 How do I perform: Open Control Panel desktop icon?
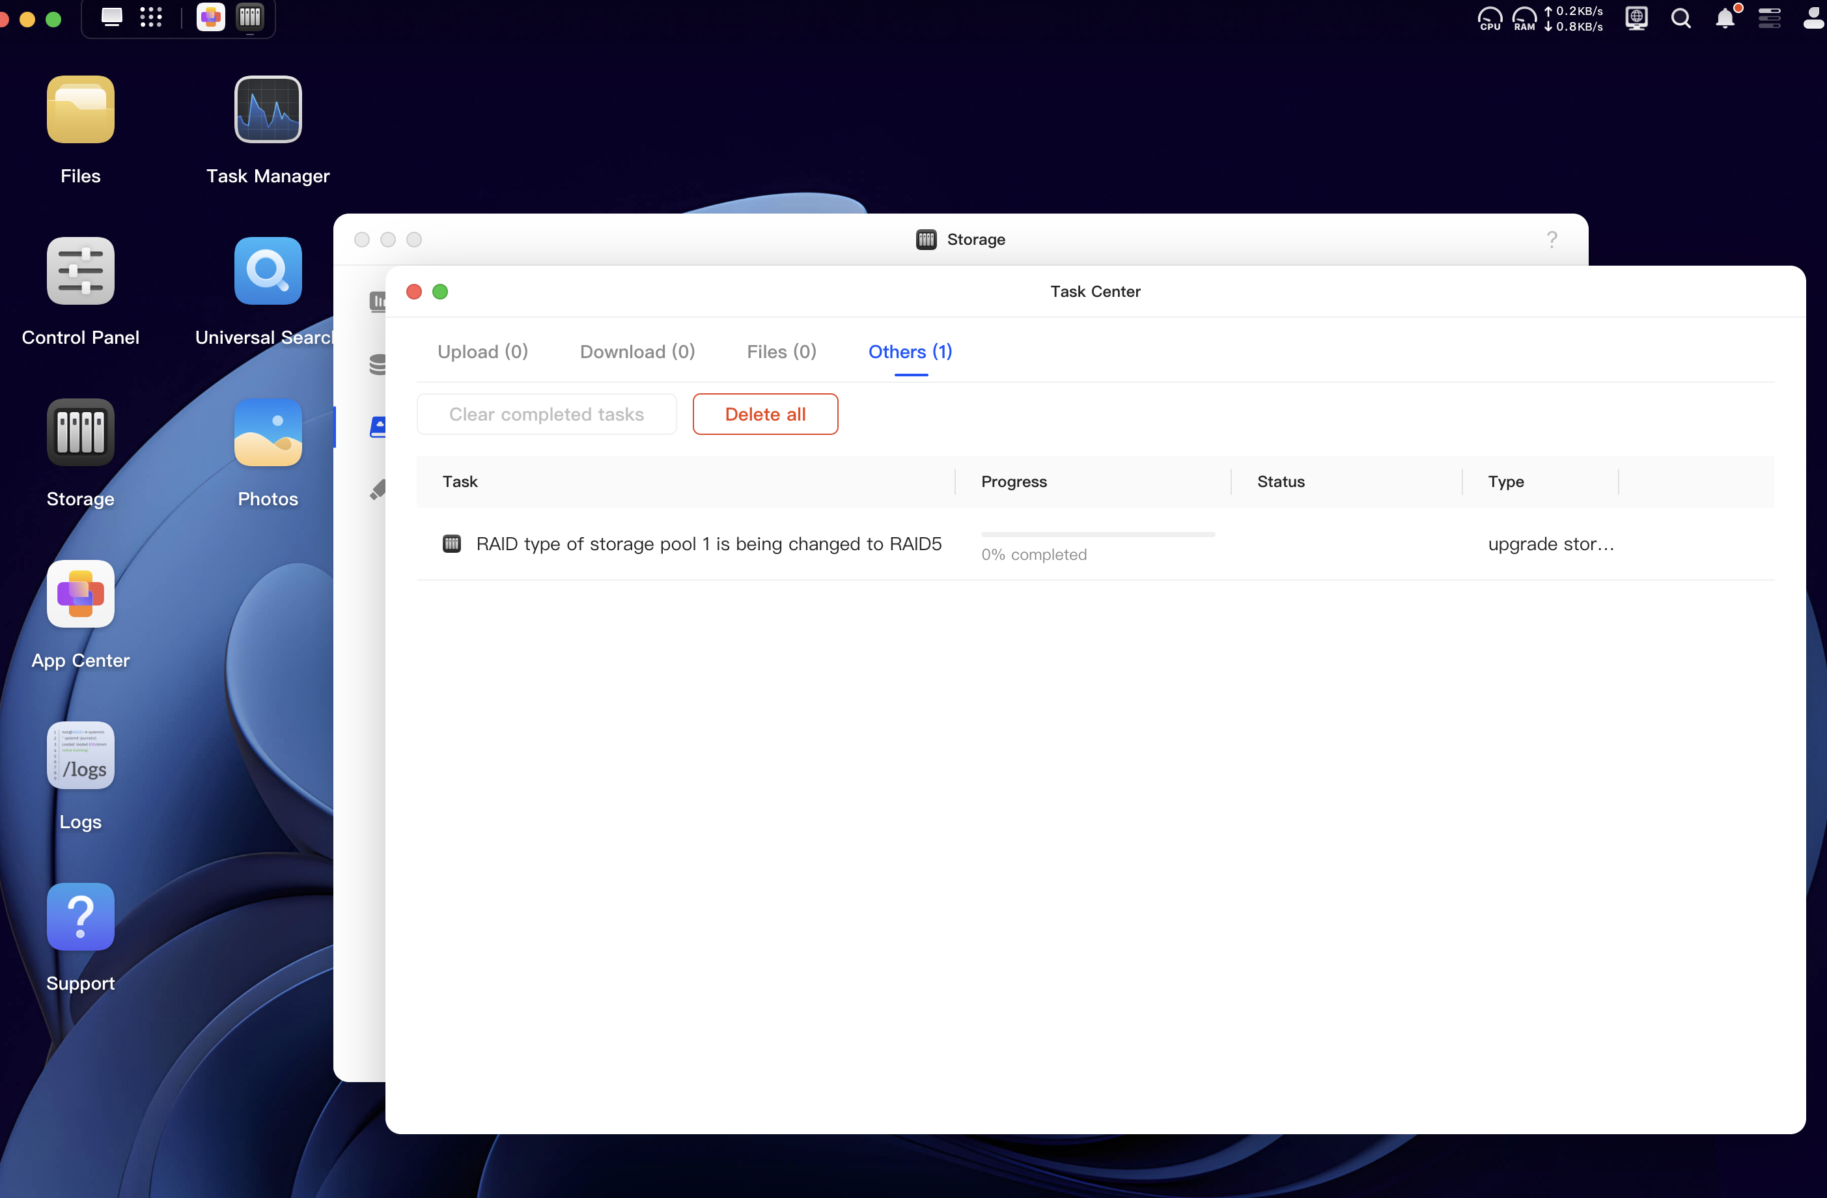pyautogui.click(x=81, y=271)
